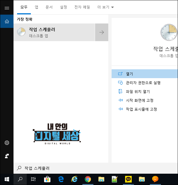Switch to the 모두 tab
Image resolution: width=178 pixels, height=185 pixels.
(24, 7)
